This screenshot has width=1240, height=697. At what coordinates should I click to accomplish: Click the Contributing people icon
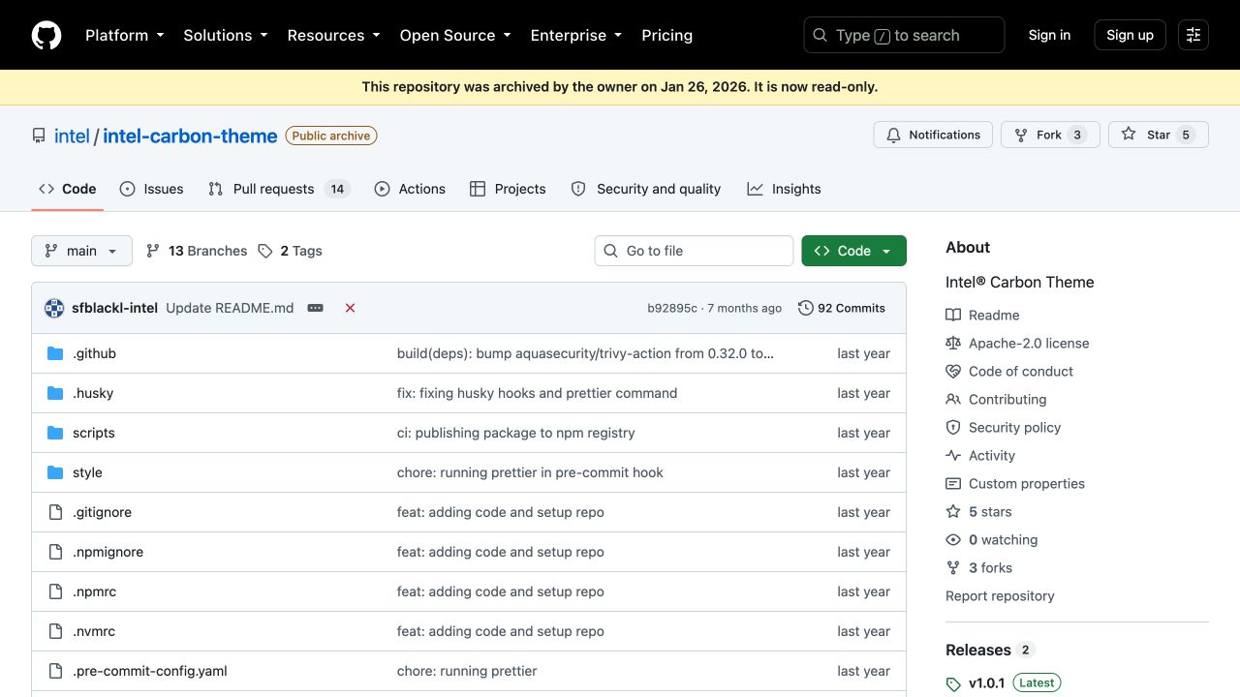[x=953, y=399]
